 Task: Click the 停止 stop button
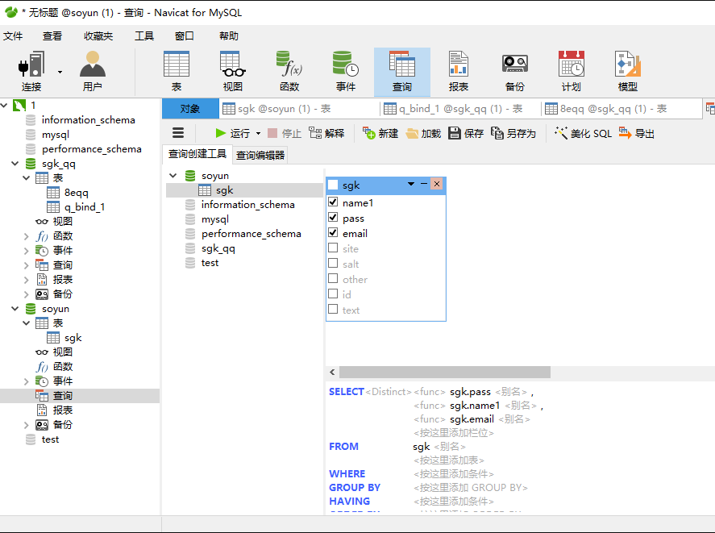[x=285, y=133]
